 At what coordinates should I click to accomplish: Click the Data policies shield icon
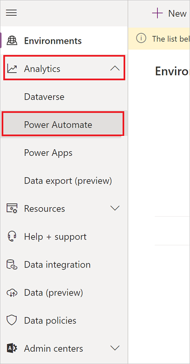(x=11, y=320)
